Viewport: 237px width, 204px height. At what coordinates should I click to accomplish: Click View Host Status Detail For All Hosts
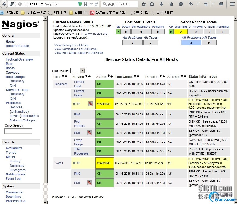[79, 53]
